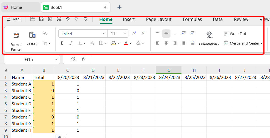Expand the quick access toolbar customize arrow
The width and height of the screenshot is (270, 138).
point(85,19)
